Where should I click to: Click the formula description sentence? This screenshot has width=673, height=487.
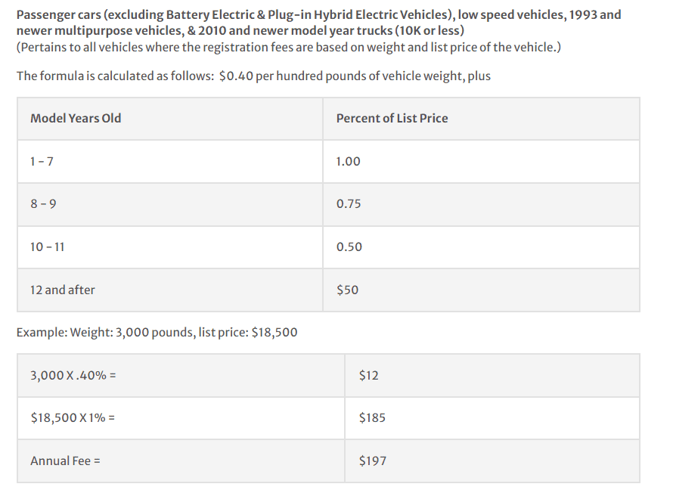[253, 76]
